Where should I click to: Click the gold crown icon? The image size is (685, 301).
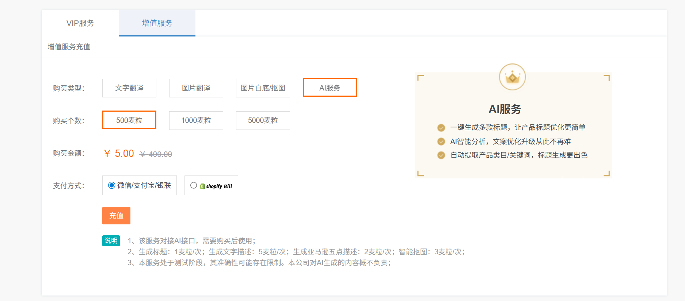point(512,77)
